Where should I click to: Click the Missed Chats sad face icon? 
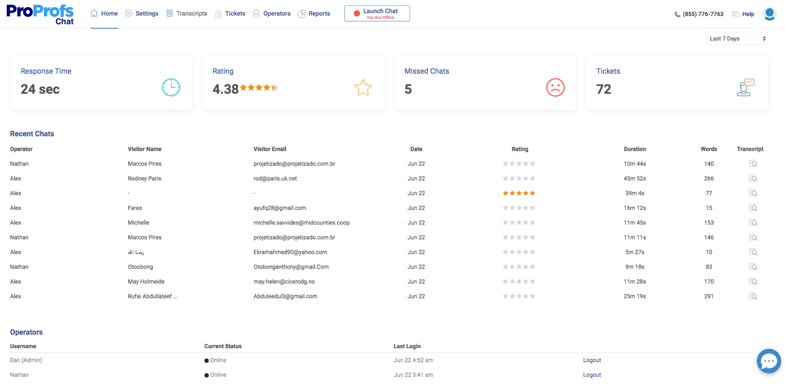[555, 88]
